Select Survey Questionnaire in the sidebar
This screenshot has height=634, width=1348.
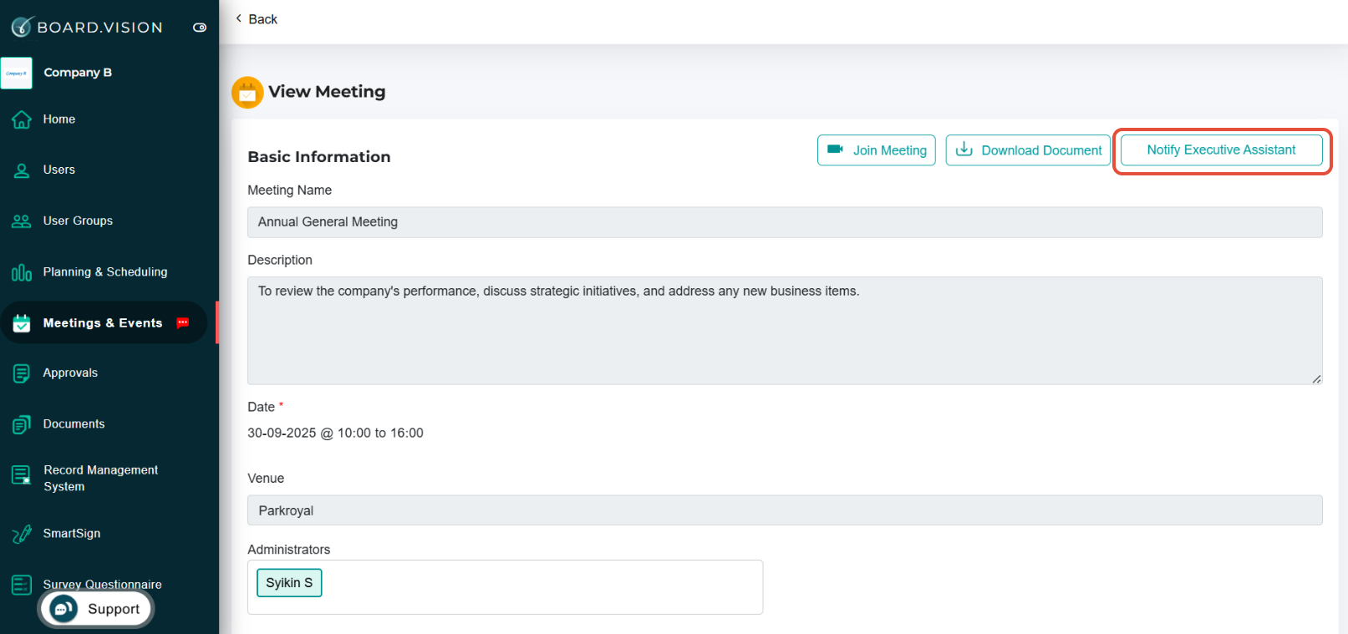103,584
